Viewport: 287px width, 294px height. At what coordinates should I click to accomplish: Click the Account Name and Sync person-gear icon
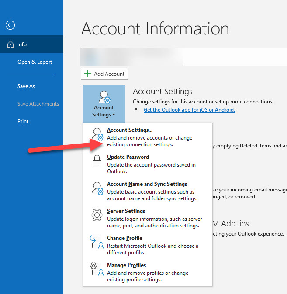point(97,188)
